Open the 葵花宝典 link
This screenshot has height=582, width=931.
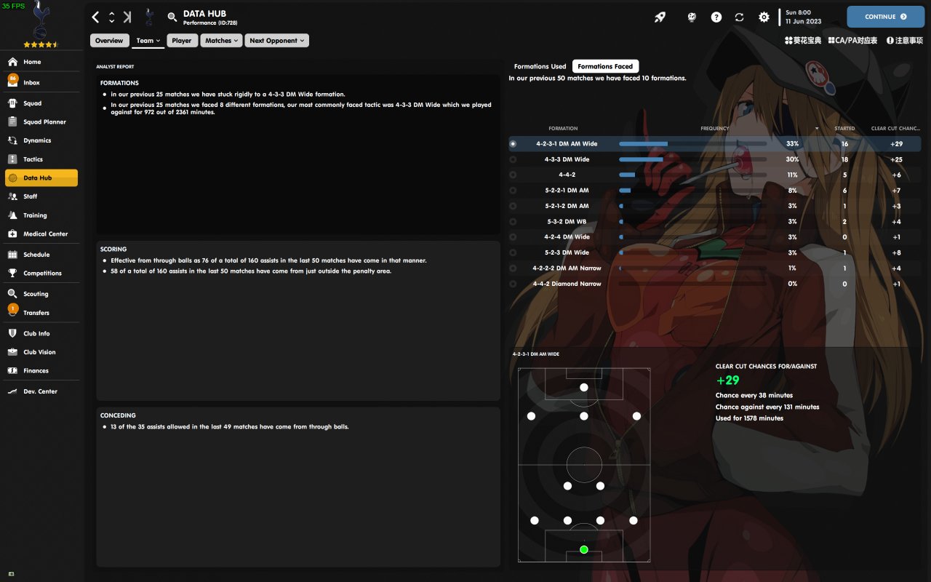coord(803,41)
